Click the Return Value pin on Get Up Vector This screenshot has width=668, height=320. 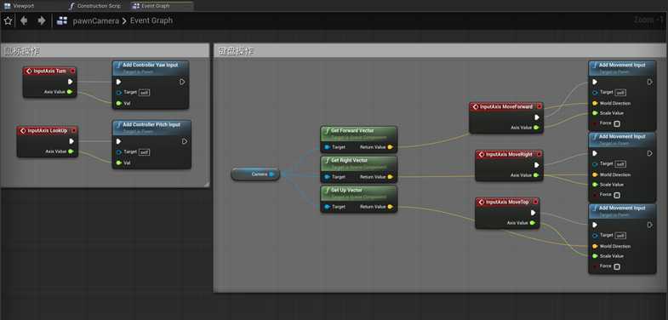click(391, 207)
